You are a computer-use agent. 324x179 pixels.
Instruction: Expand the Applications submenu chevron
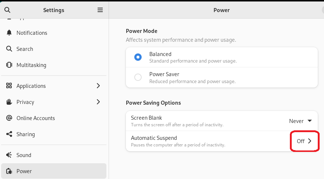point(98,86)
